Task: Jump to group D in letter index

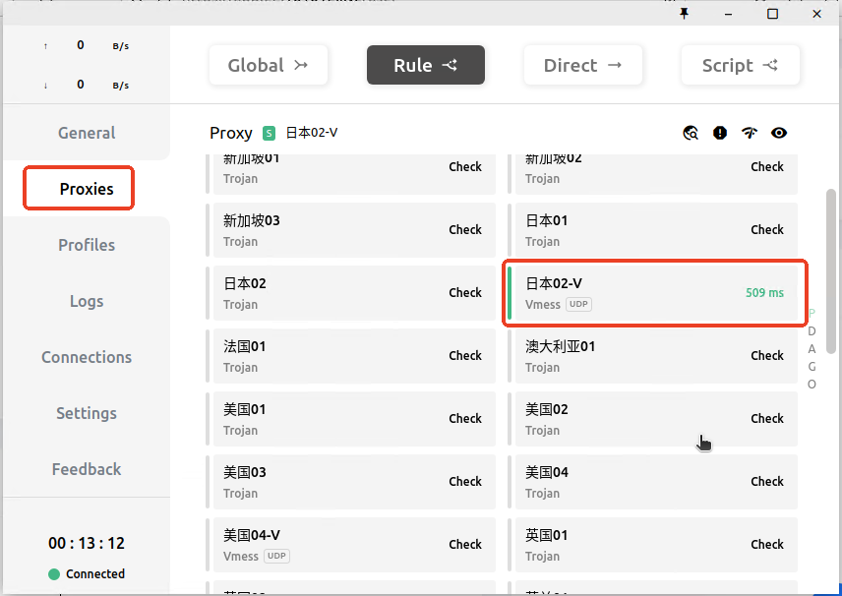Action: pyautogui.click(x=812, y=331)
